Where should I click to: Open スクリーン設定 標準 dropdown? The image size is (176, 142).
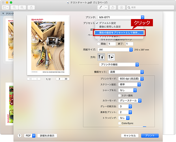pyautogui.click(x=130, y=84)
